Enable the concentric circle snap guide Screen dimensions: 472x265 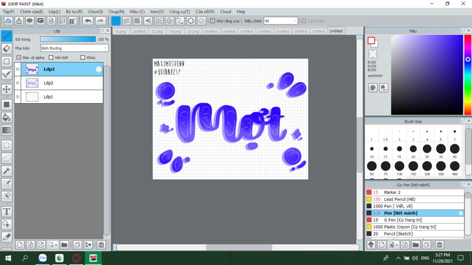pos(170,21)
